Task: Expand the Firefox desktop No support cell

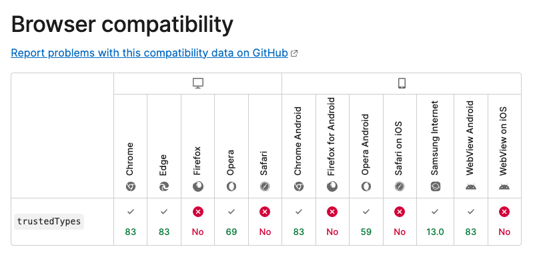Action: (x=198, y=222)
